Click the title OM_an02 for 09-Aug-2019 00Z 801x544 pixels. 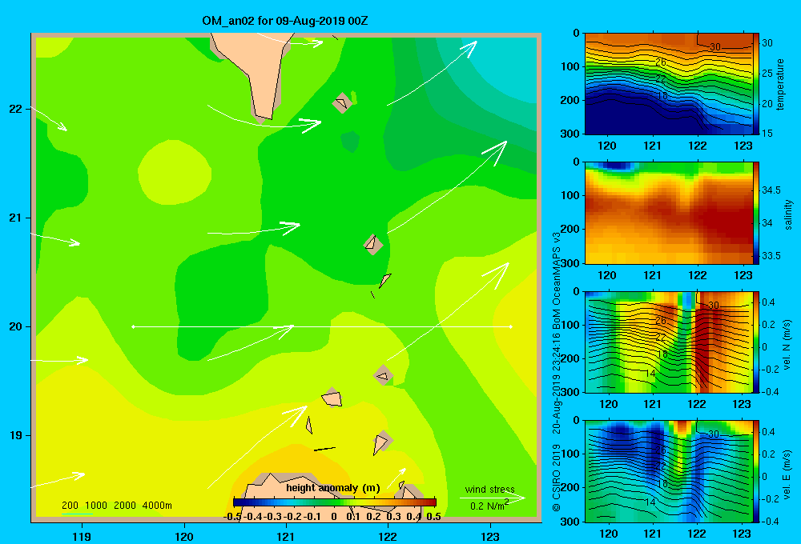click(285, 21)
